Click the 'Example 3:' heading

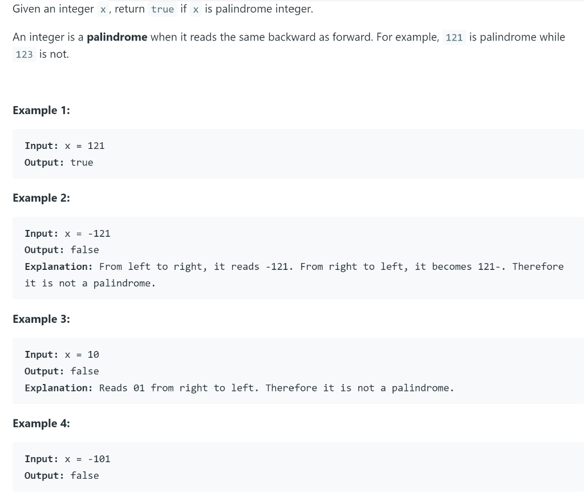pos(41,319)
